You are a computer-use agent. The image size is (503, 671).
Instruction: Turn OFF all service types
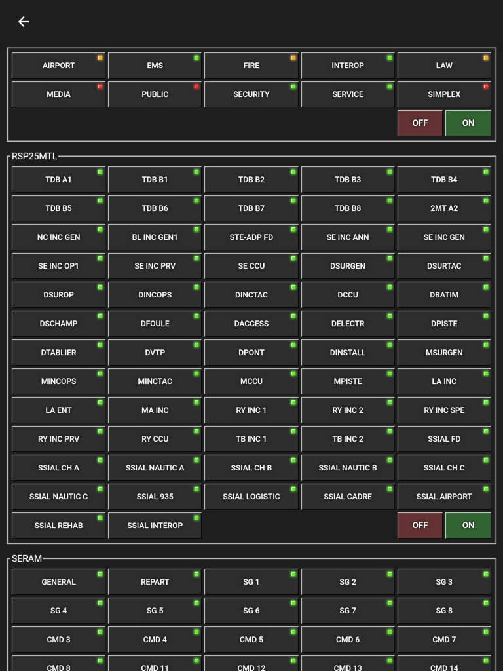420,123
